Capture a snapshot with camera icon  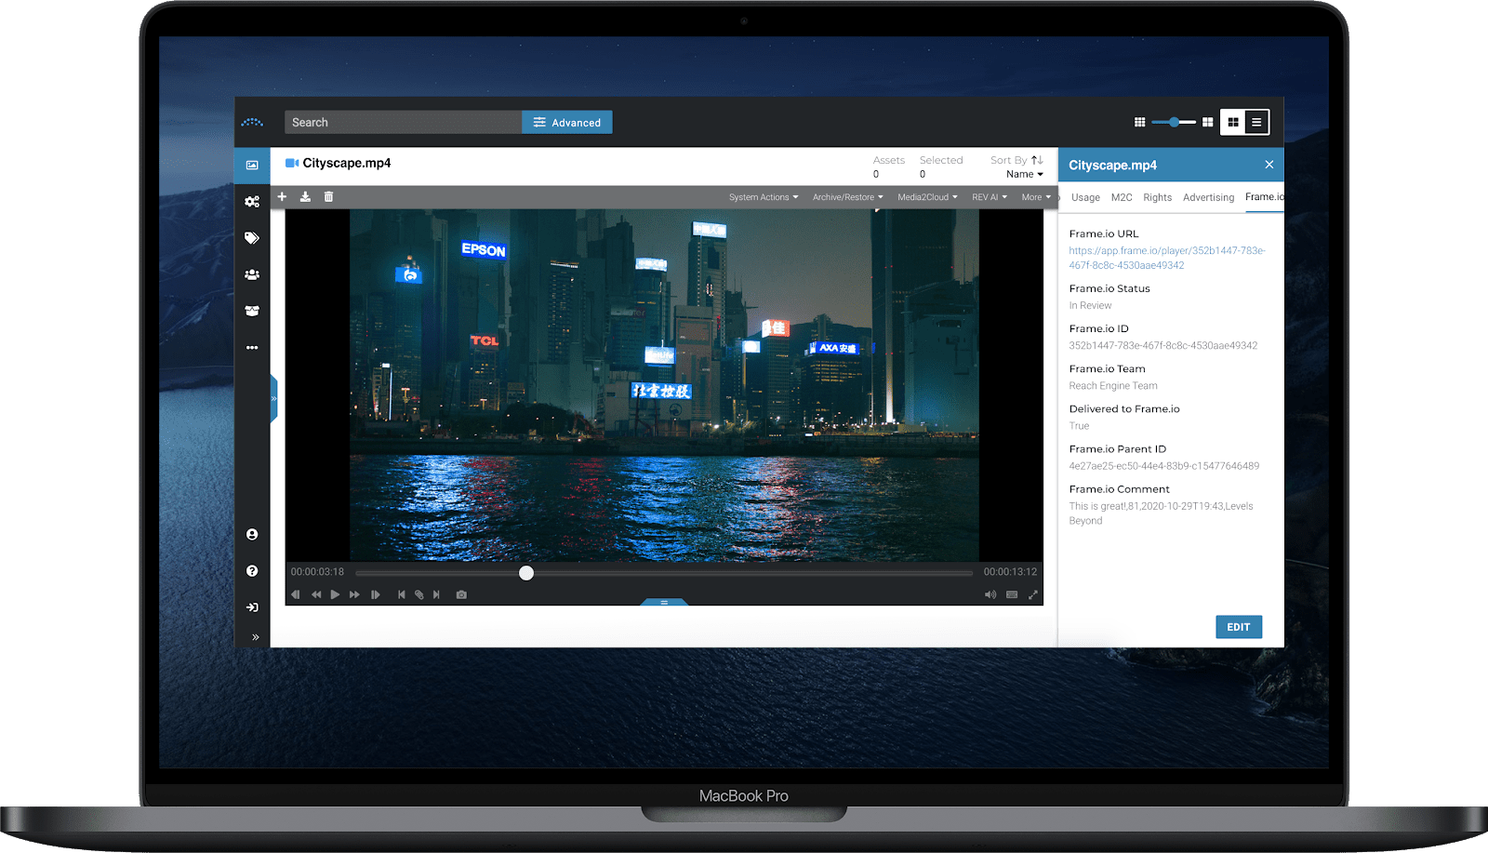click(461, 594)
